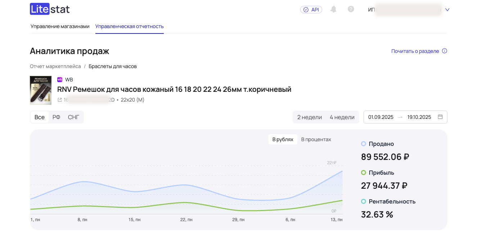Click the calendar icon in date range
The image size is (478, 237).
440,117
